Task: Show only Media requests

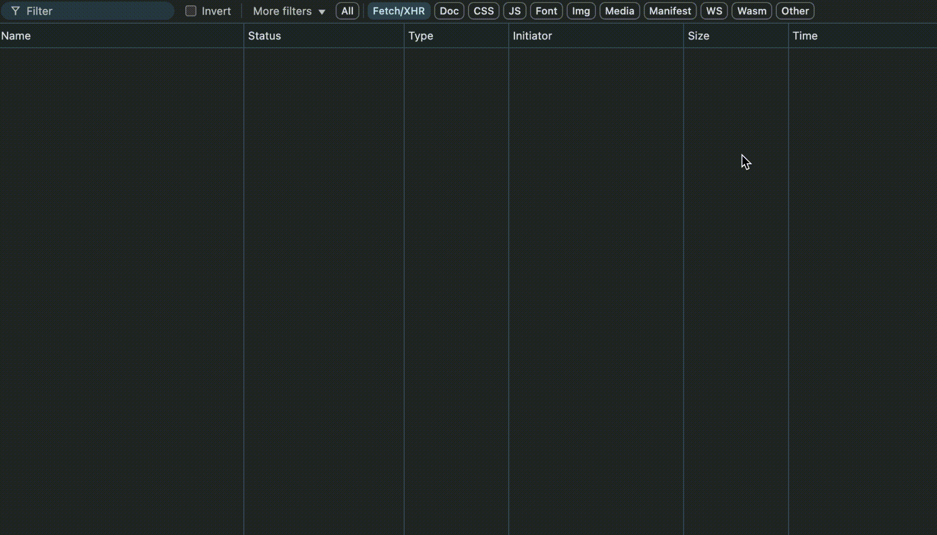Action: pyautogui.click(x=619, y=11)
